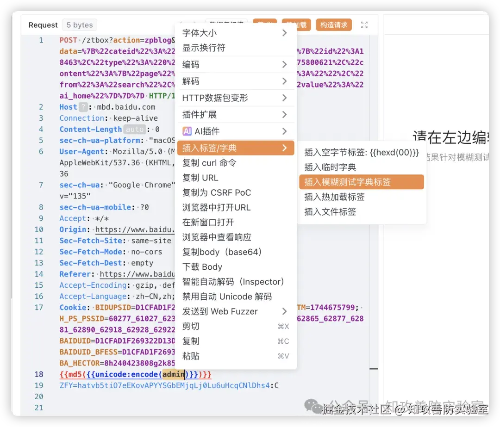Image resolution: width=500 pixels, height=427 pixels.
Task: Choose 插入文件标签
Action: (x=362, y=211)
